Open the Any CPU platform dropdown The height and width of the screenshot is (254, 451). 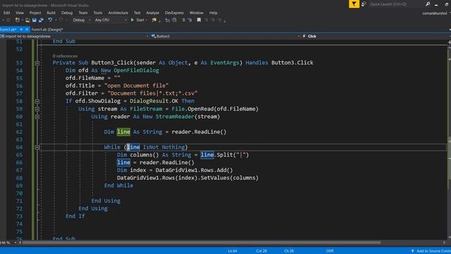tap(111, 20)
